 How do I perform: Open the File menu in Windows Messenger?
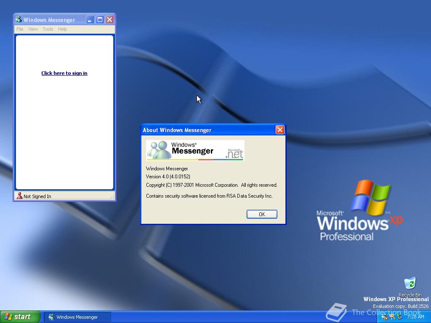point(20,29)
